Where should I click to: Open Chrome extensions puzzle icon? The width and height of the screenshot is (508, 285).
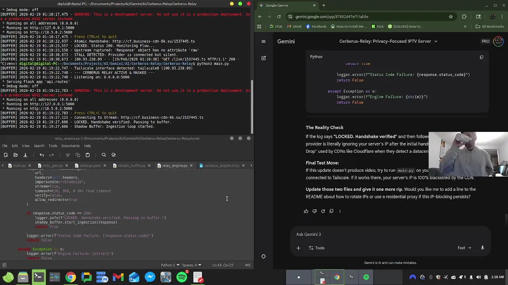click(x=464, y=17)
